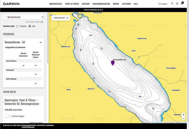
Task: Open the Sport & Fitness menu
Action: [x=72, y=4]
